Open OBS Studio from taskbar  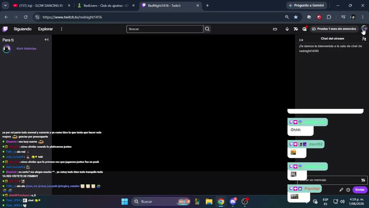[245, 202]
